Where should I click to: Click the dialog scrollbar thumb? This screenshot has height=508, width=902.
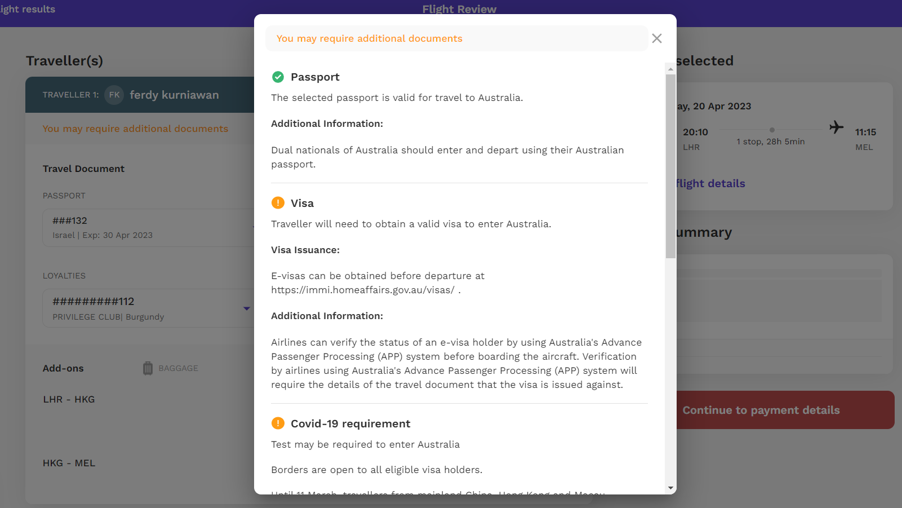pos(670,166)
